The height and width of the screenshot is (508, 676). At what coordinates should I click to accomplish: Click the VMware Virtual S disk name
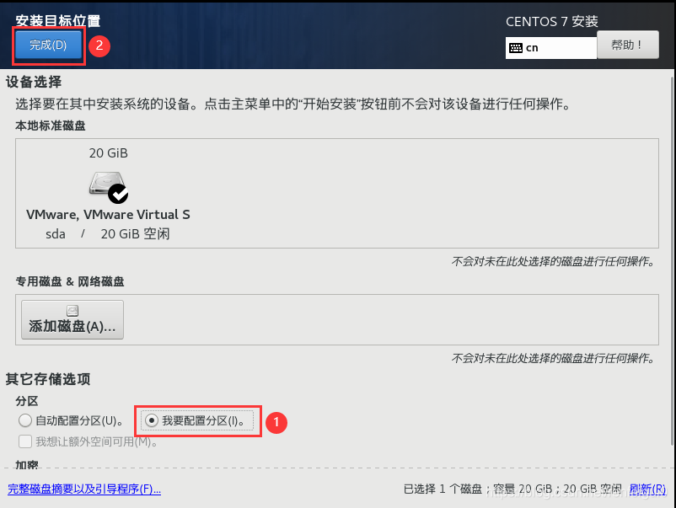pos(108,215)
